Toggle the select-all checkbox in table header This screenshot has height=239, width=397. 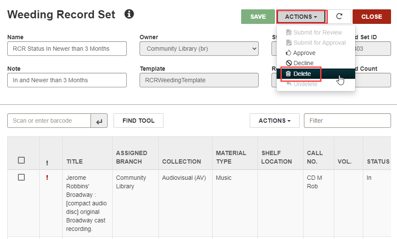(x=21, y=160)
